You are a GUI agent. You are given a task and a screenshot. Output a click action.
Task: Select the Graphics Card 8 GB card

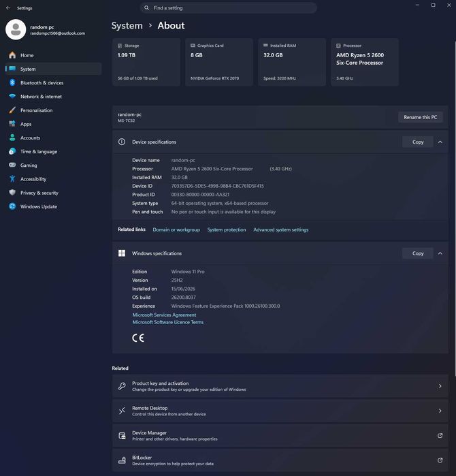pyautogui.click(x=219, y=62)
